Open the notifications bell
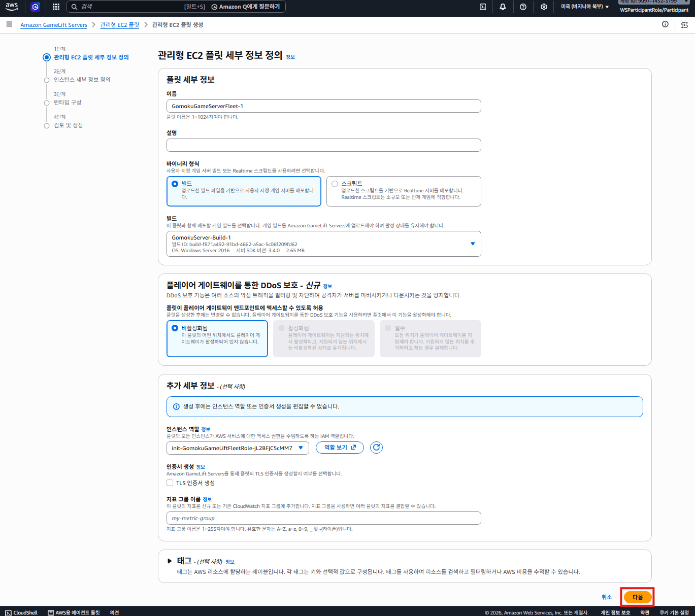The image size is (695, 616). (503, 7)
